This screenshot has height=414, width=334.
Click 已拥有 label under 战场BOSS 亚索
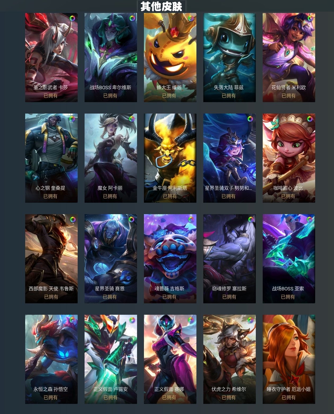tap(288, 297)
